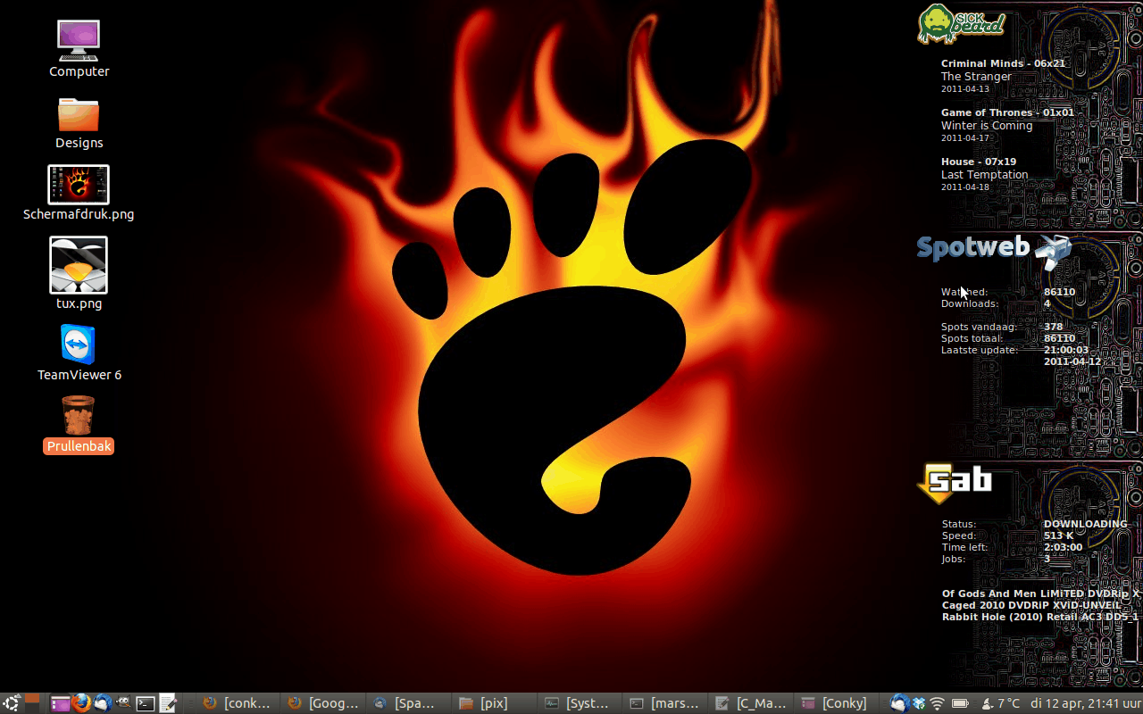
Task: Click the 'Spots totaal:' label
Action: [x=972, y=338]
